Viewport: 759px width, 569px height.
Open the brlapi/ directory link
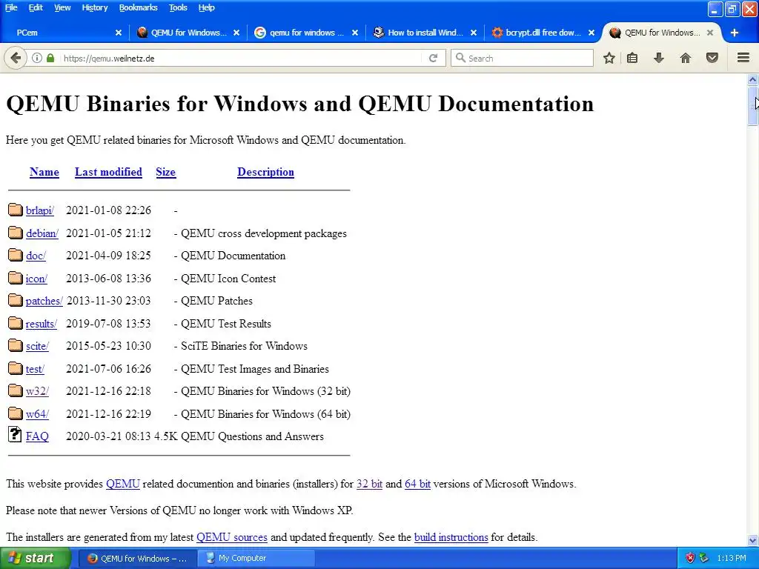[x=40, y=210]
